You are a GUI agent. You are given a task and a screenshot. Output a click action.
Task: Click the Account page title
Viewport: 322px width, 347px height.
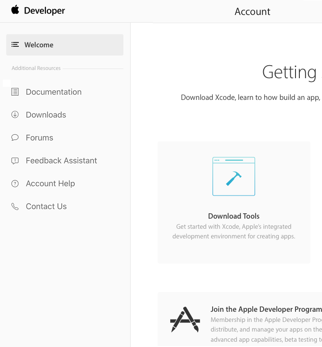(253, 12)
